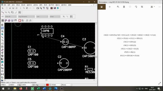The image size is (163, 91).
Task: Toggle the M button in the status bar
Action: [x=34, y=85]
